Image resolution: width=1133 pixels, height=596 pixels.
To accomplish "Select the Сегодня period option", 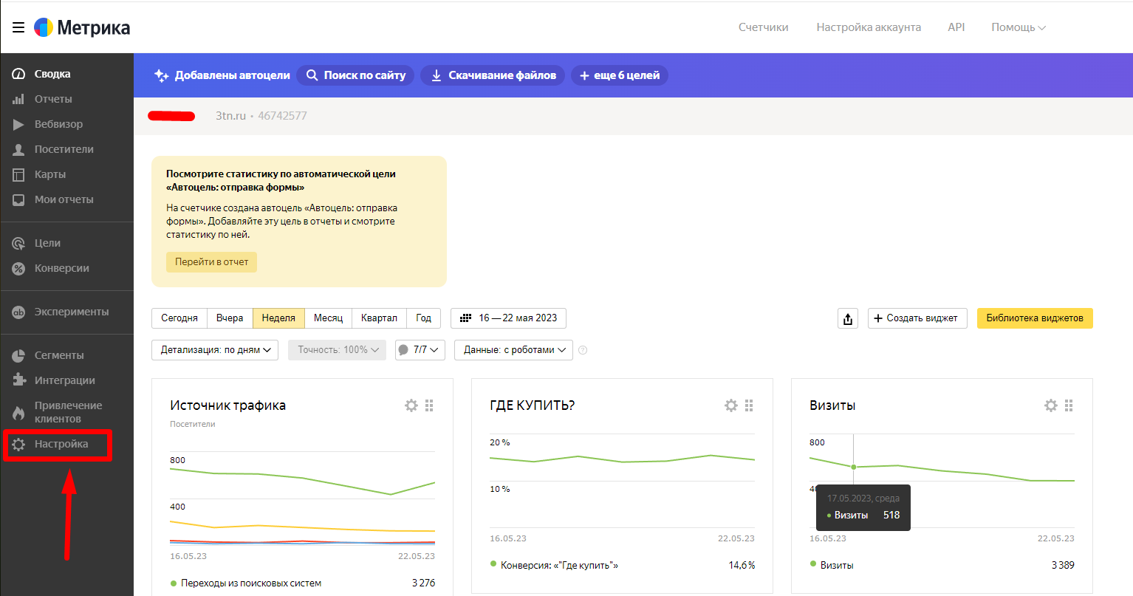I will tap(179, 318).
